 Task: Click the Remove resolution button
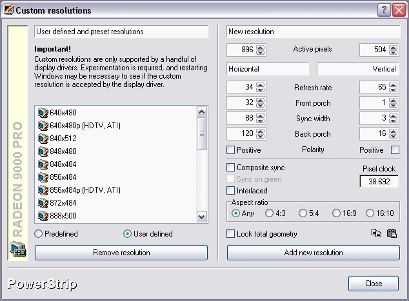pos(121,253)
